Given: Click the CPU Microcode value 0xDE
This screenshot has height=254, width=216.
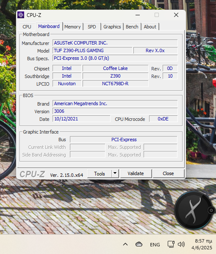Looking at the screenshot, I should point(163,119).
